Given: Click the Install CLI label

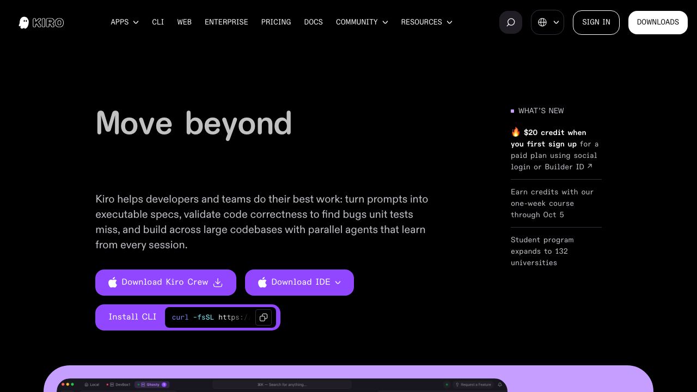Looking at the screenshot, I should point(132,317).
